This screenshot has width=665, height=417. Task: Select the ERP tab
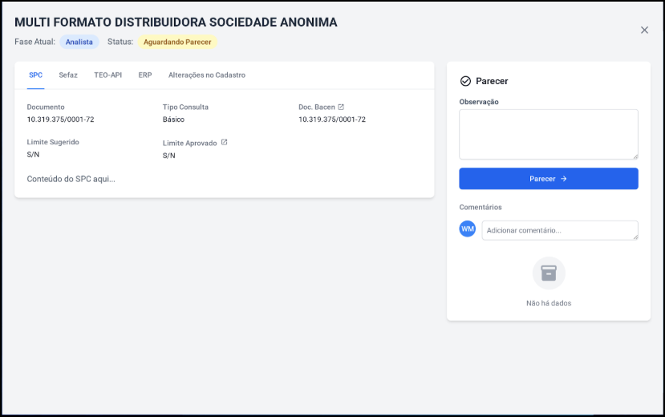pos(144,75)
